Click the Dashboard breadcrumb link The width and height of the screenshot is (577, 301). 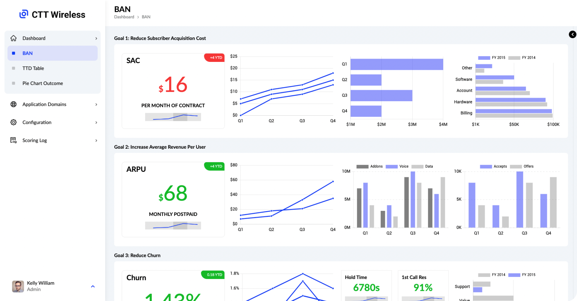click(124, 17)
